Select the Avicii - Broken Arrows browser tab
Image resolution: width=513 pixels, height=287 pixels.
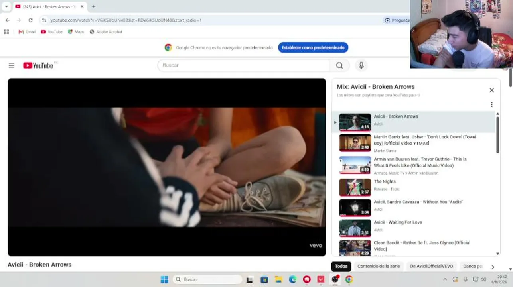tap(49, 6)
